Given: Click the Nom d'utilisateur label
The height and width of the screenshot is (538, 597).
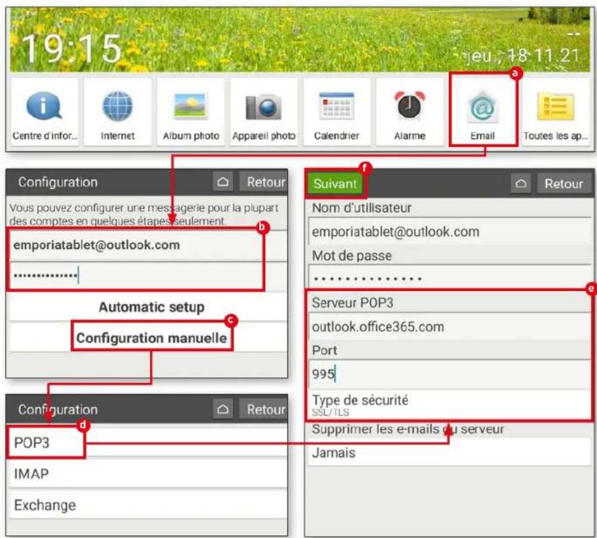Looking at the screenshot, I should [x=362, y=208].
